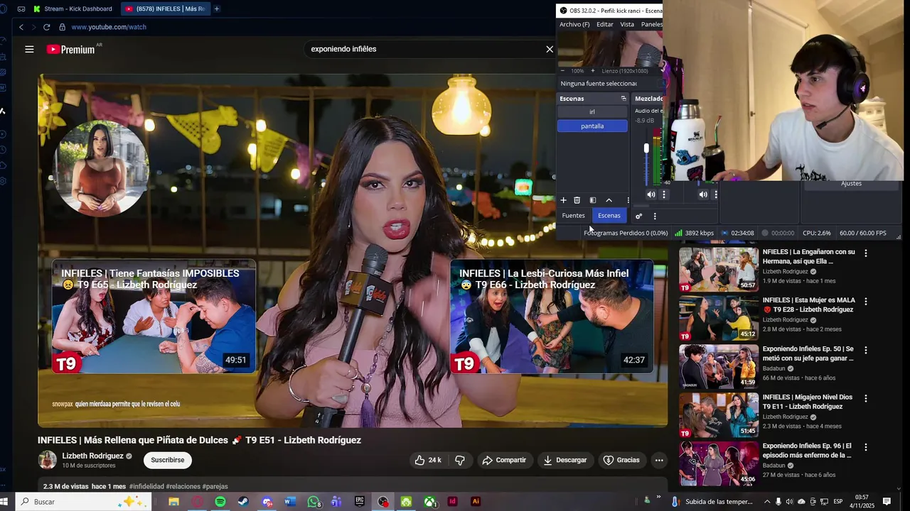The width and height of the screenshot is (910, 511).
Task: Open Lizbeth Rodríguez channel avatar
Action: (x=48, y=460)
